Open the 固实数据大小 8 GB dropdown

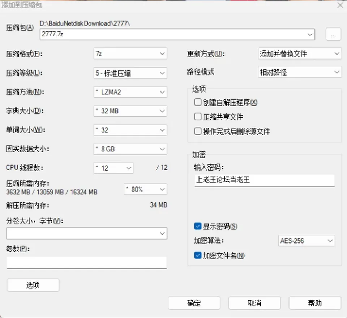click(130, 149)
